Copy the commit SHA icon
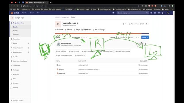184x103 pixels. pos(145,44)
